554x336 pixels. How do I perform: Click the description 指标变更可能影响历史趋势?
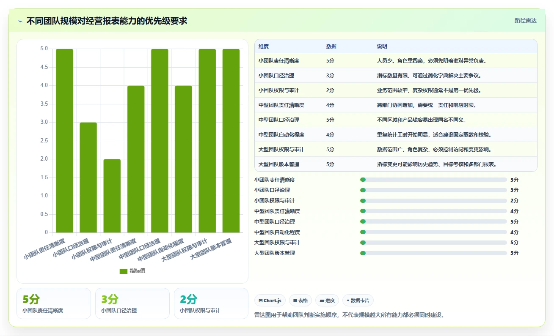[437, 164]
